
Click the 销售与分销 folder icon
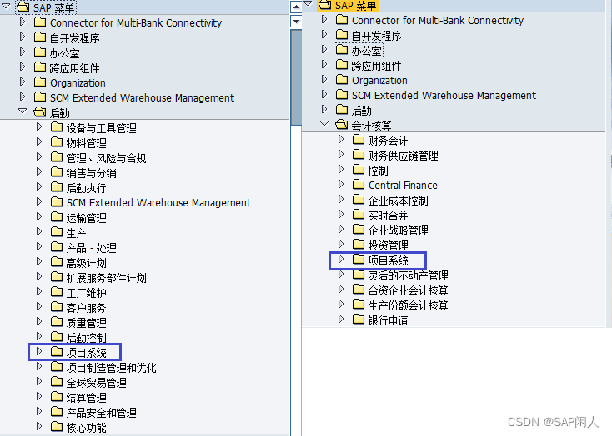(57, 172)
